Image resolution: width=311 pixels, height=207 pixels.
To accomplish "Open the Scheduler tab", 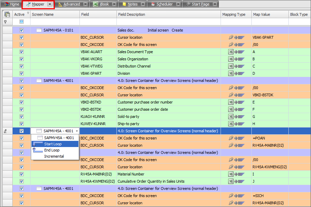I will point(164,4).
